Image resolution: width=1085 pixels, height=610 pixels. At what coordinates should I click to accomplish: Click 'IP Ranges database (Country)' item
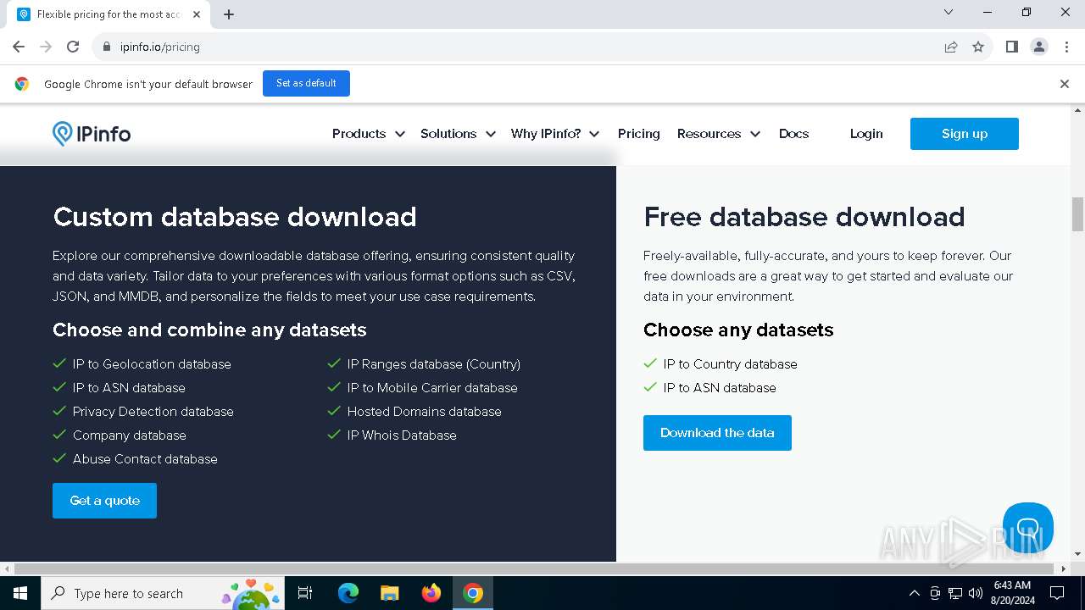click(434, 364)
